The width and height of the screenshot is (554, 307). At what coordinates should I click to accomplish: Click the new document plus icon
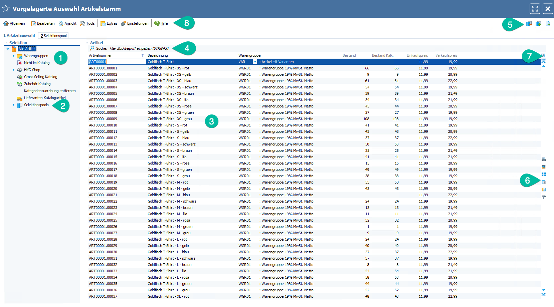(x=548, y=24)
